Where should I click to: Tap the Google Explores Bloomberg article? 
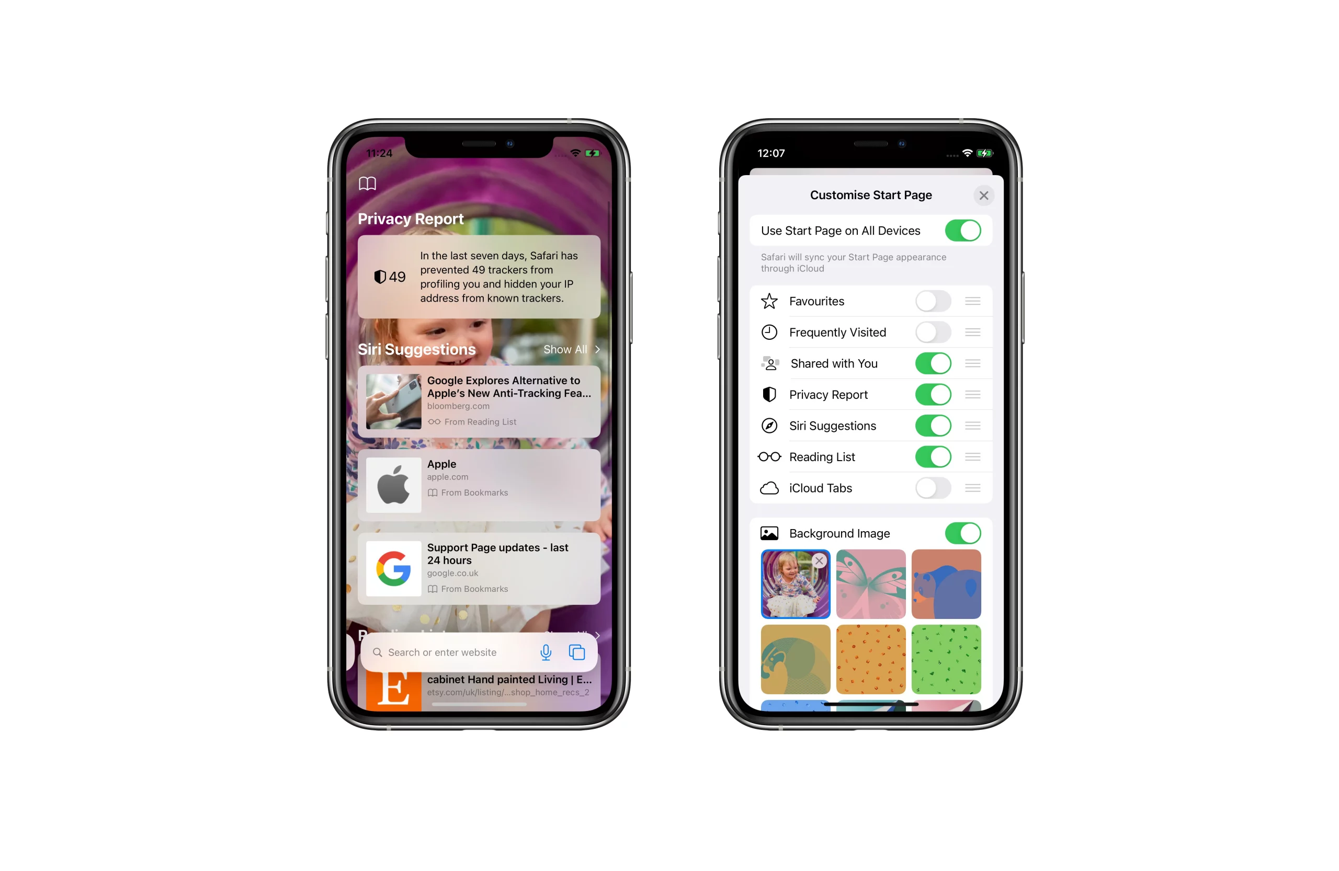pyautogui.click(x=481, y=402)
